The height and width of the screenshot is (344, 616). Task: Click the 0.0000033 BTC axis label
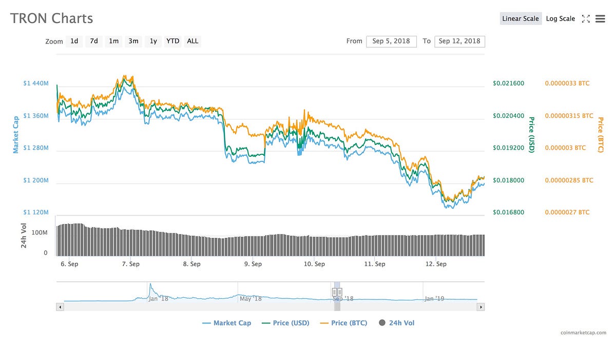click(567, 83)
